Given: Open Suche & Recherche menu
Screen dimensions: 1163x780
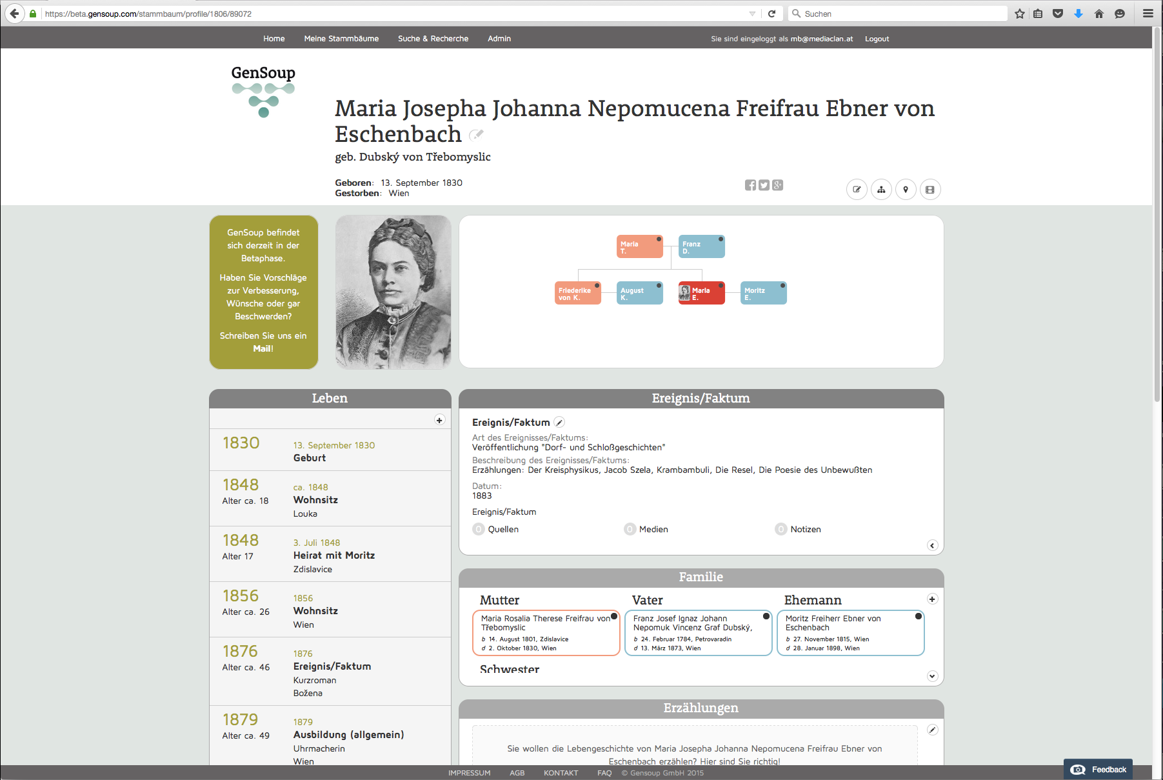Looking at the screenshot, I should (433, 39).
